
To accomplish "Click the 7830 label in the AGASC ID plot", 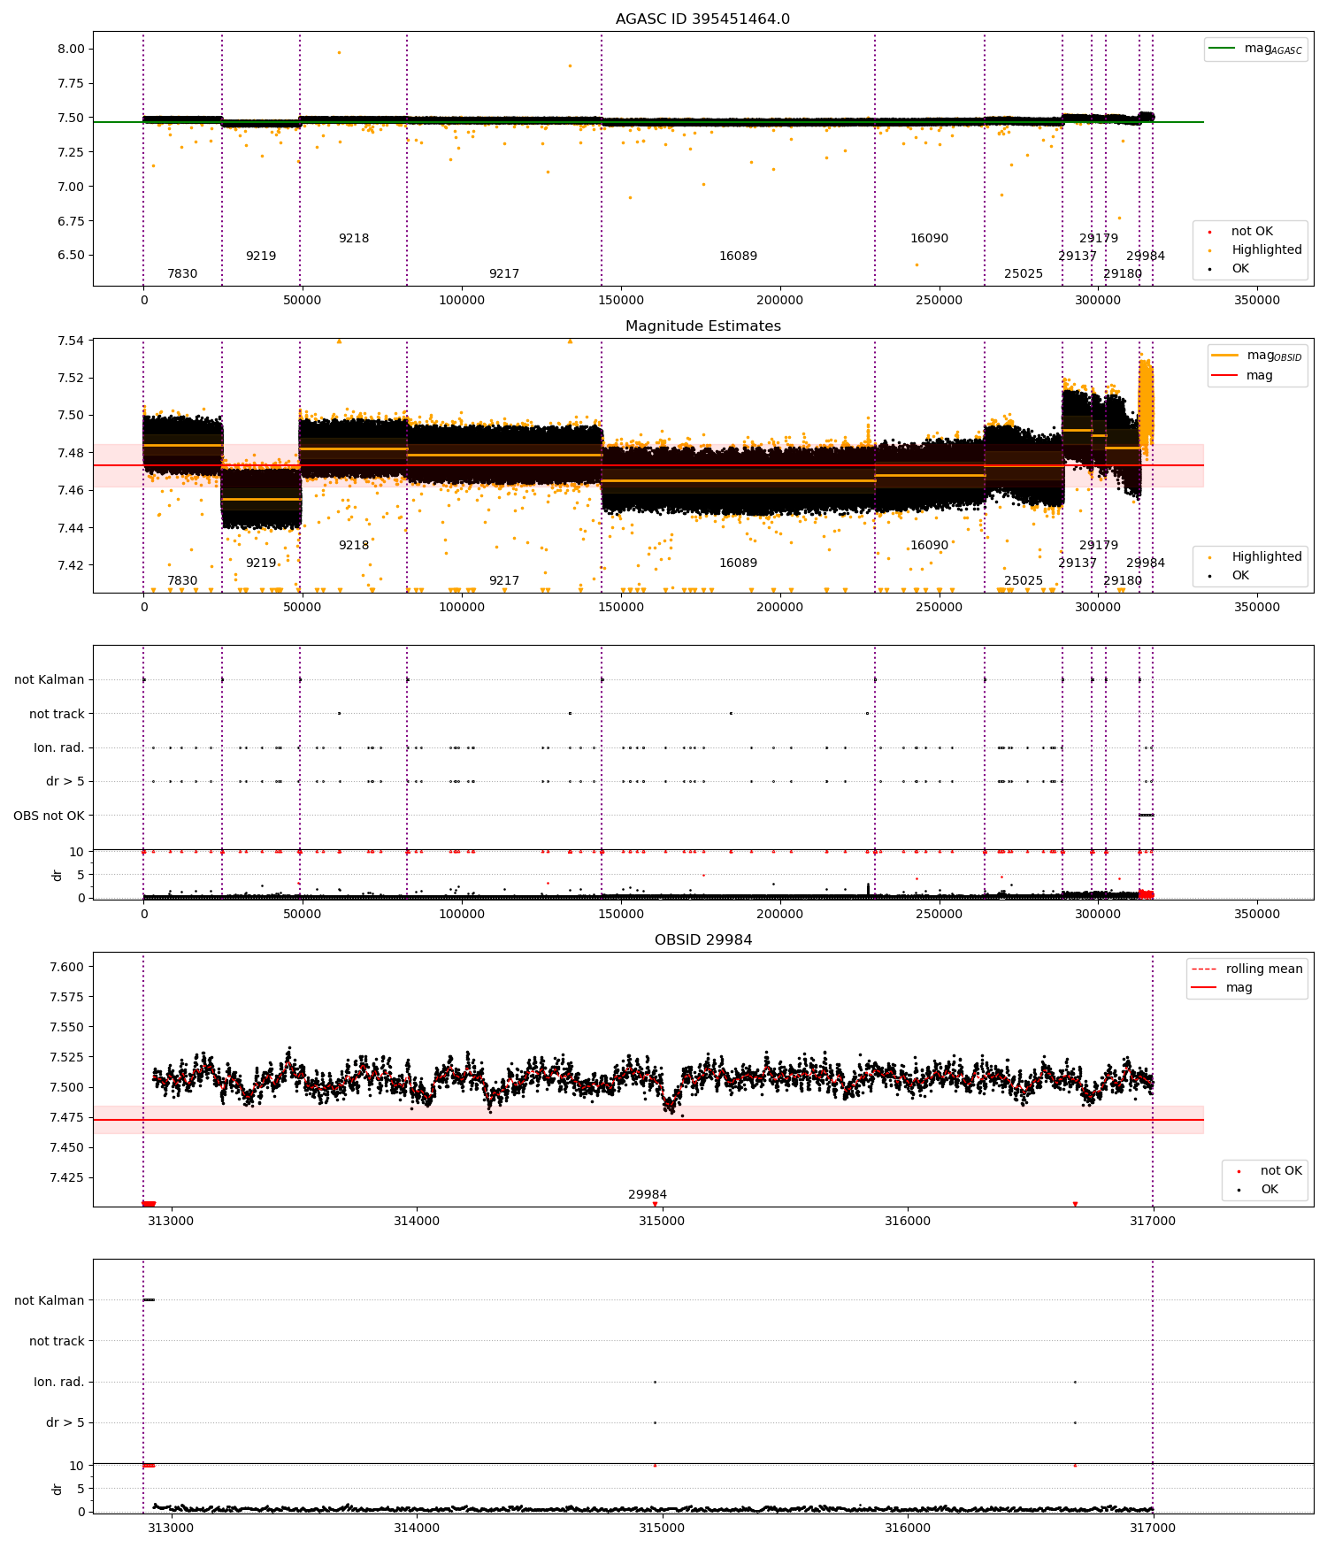I will [x=182, y=274].
